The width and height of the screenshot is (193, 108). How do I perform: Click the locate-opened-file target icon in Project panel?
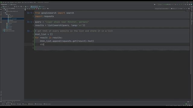15,7
